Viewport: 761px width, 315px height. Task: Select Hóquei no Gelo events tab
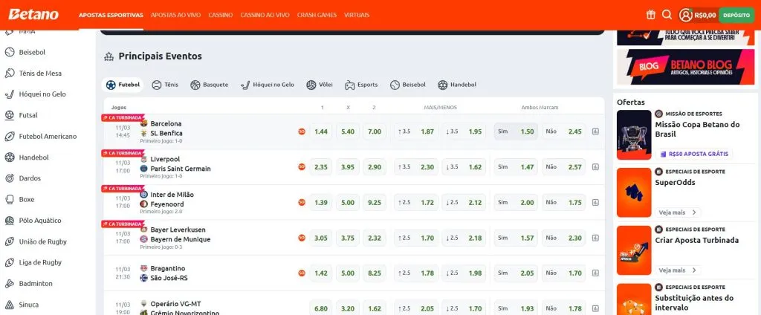click(x=267, y=85)
